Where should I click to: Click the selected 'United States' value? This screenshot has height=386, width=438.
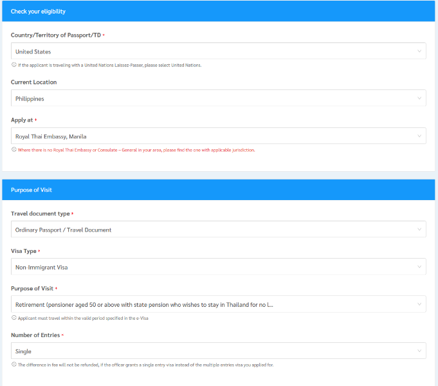tap(33, 51)
